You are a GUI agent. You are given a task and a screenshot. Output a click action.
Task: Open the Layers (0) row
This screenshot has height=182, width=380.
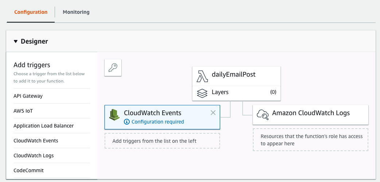tap(236, 93)
